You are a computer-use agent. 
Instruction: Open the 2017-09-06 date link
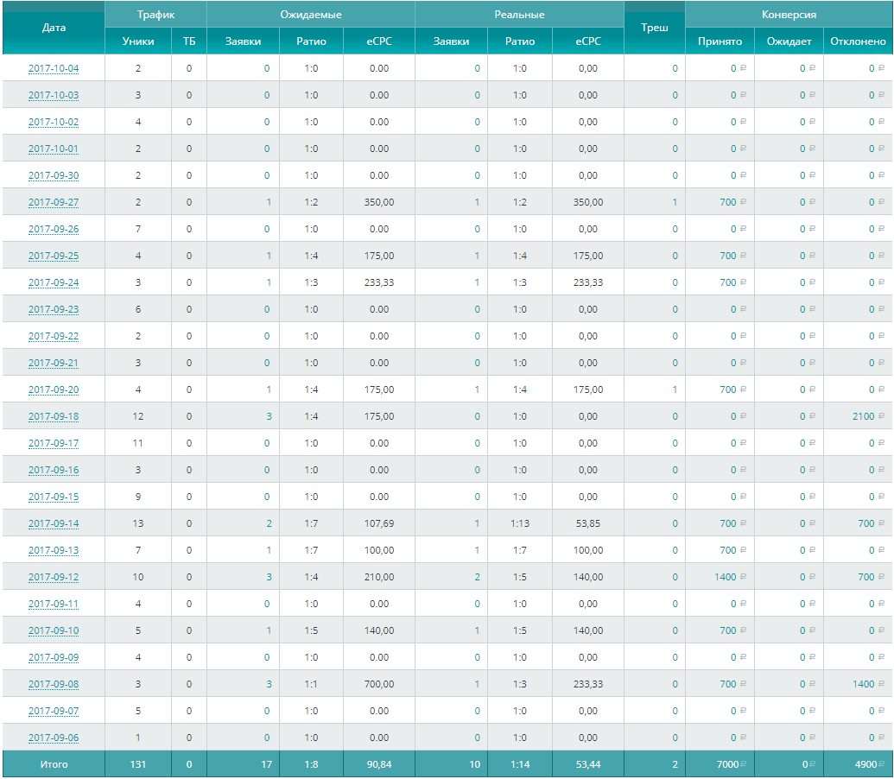(54, 738)
